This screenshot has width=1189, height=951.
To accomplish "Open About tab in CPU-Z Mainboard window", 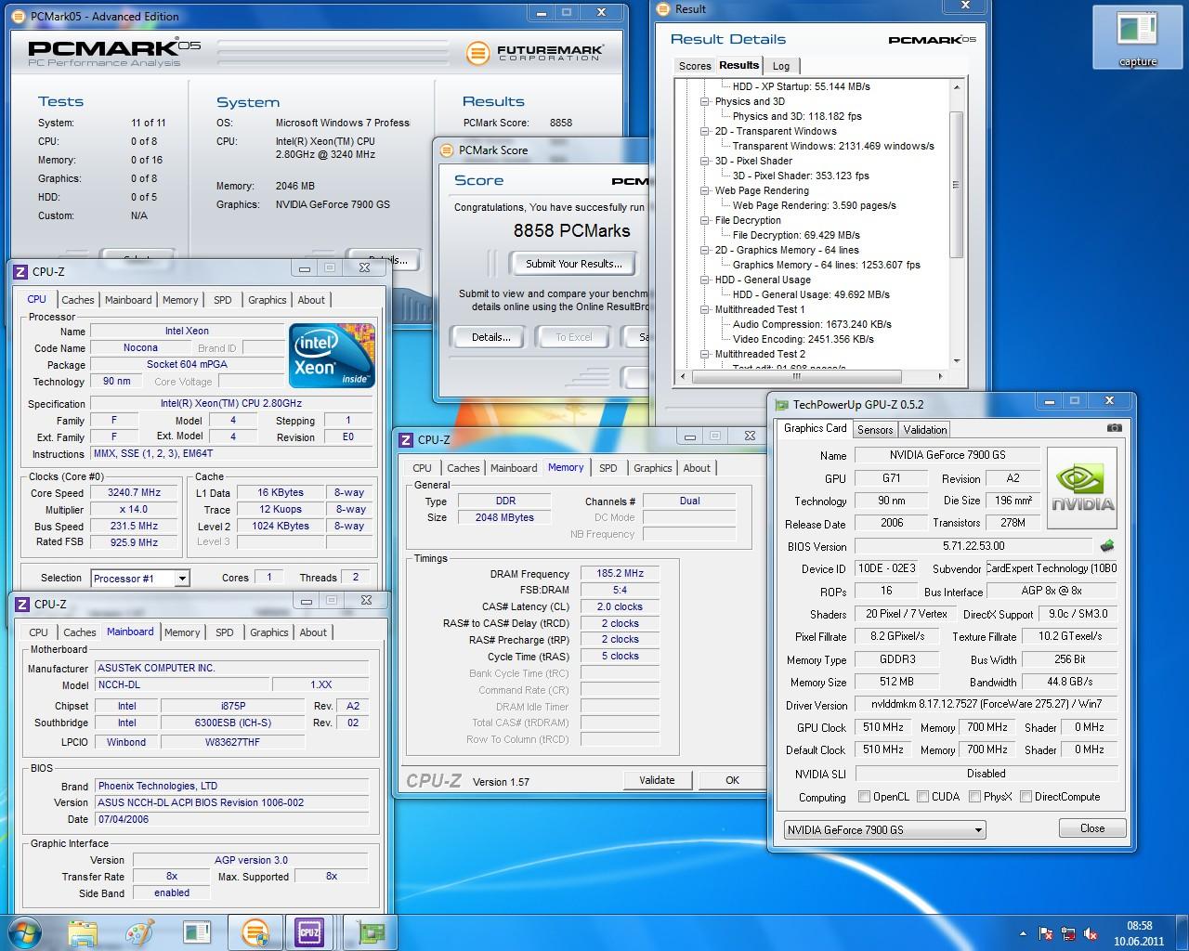I will point(313,632).
